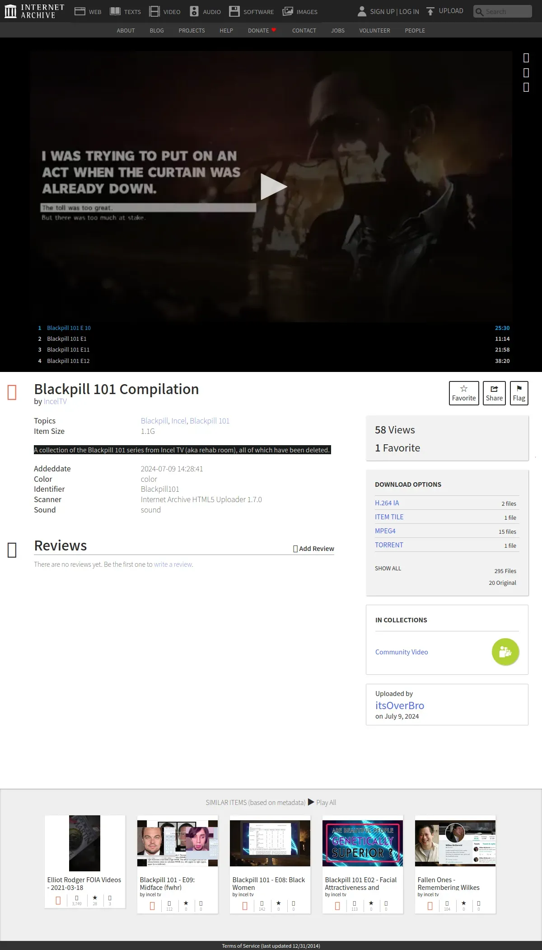
Task: Open Fallen Ones Remembering Wilkes thumbnail
Action: [x=455, y=843]
